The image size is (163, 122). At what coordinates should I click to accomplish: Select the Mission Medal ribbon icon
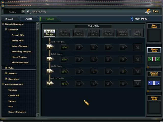[154, 59]
